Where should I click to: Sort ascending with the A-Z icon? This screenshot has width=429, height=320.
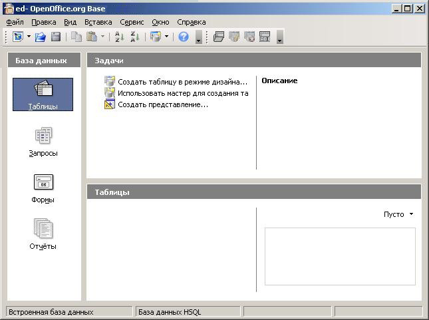point(120,37)
